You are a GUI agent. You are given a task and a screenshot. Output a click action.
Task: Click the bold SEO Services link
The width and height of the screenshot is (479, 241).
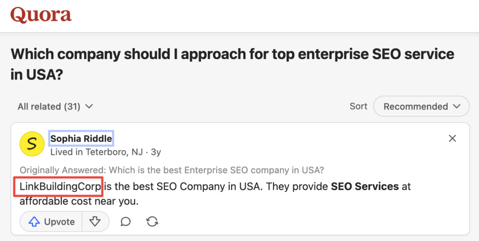tap(365, 187)
